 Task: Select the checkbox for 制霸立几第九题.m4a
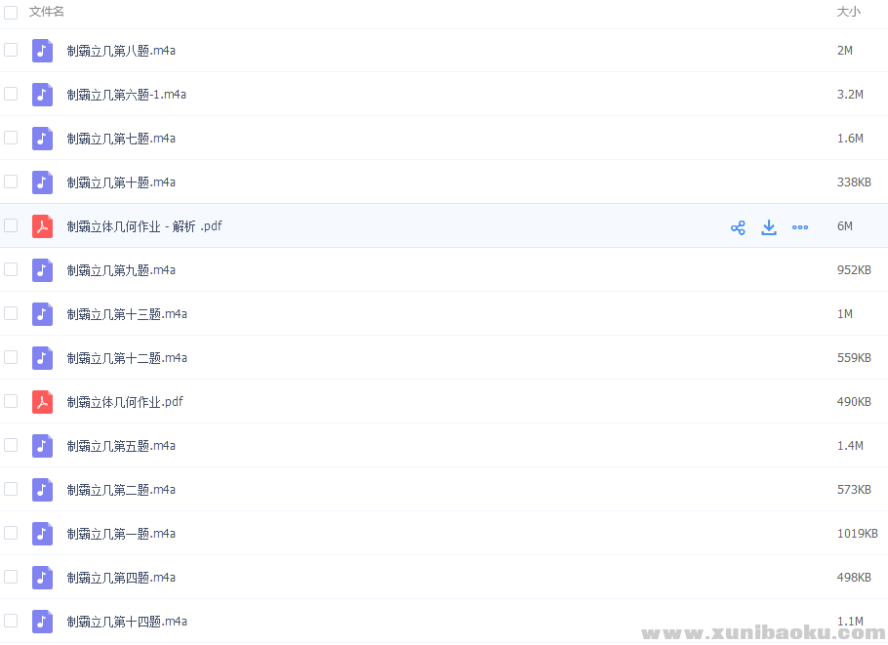point(11,269)
